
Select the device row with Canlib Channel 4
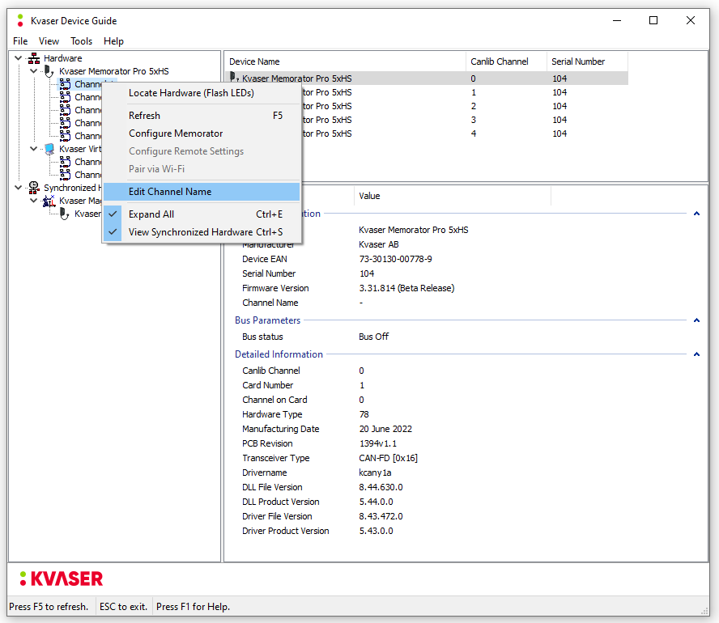point(427,133)
